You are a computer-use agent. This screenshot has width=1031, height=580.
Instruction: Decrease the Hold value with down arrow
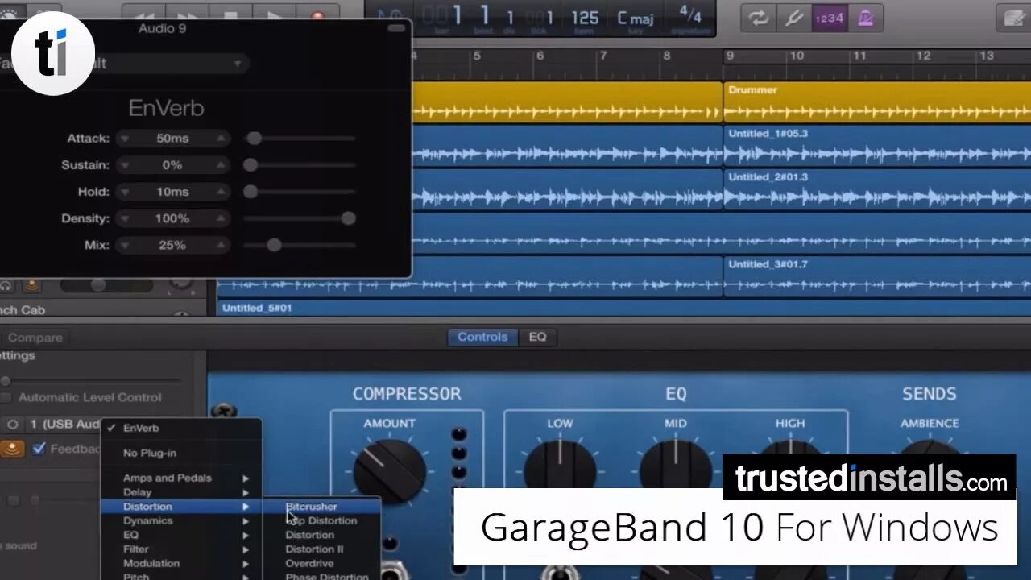point(125,192)
